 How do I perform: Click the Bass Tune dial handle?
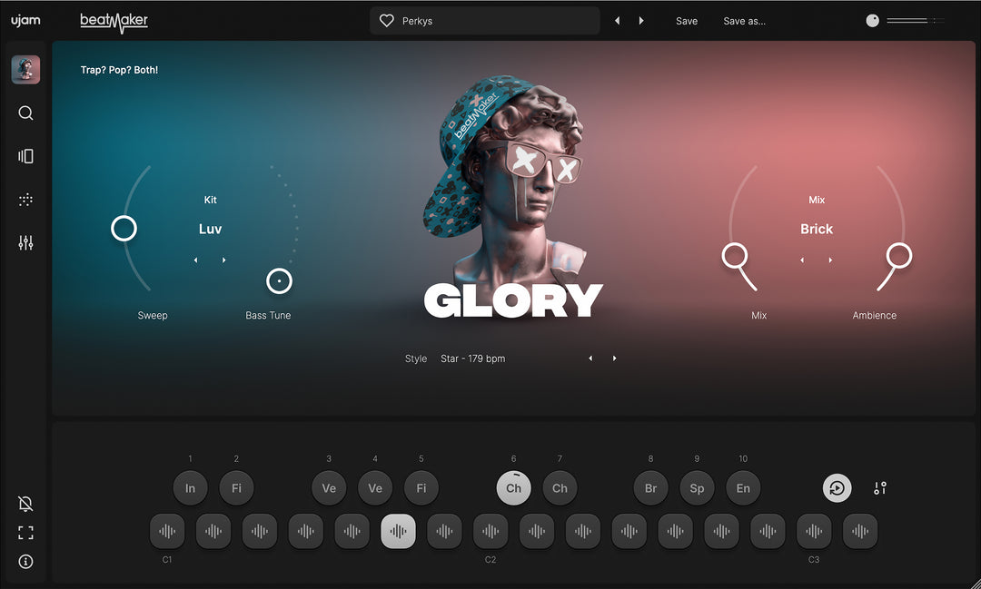(x=279, y=281)
